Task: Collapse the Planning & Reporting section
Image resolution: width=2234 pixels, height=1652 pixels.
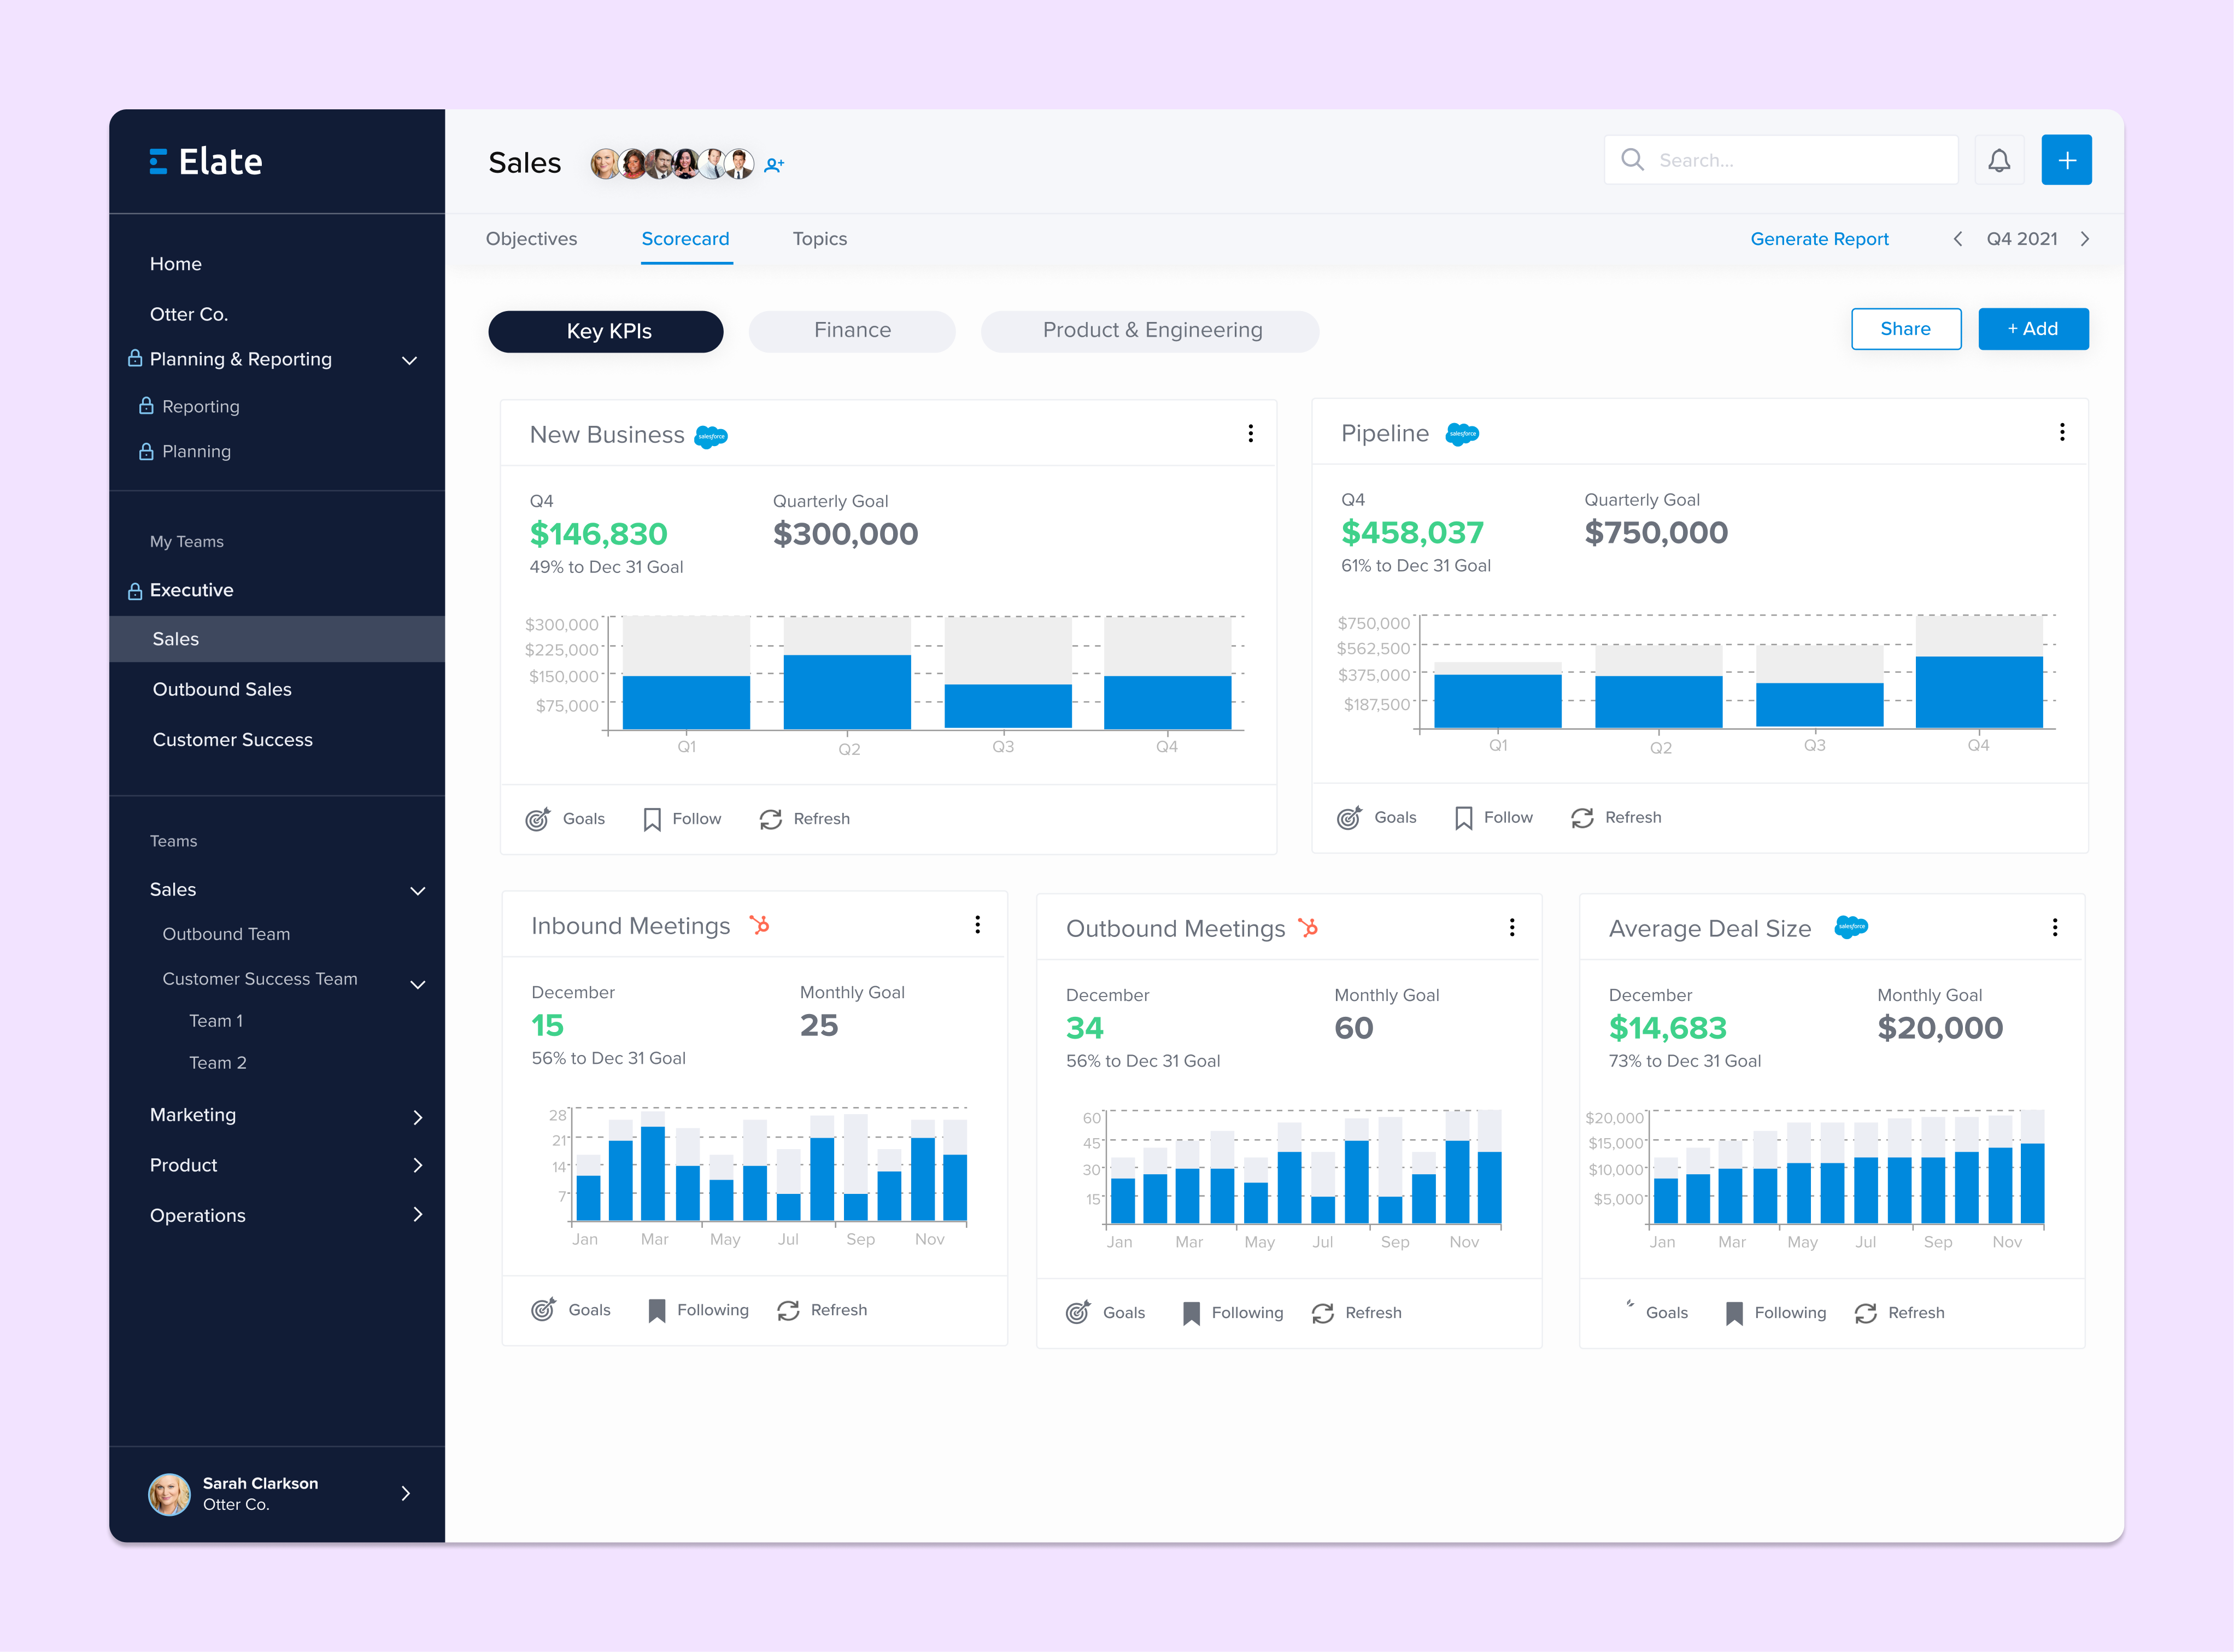Action: 409,359
